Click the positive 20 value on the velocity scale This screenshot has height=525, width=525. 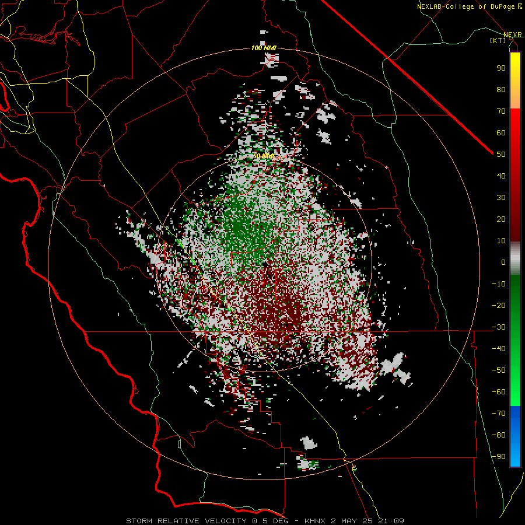(501, 219)
